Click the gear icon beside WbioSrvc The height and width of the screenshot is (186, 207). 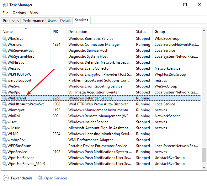[x=4, y=38]
